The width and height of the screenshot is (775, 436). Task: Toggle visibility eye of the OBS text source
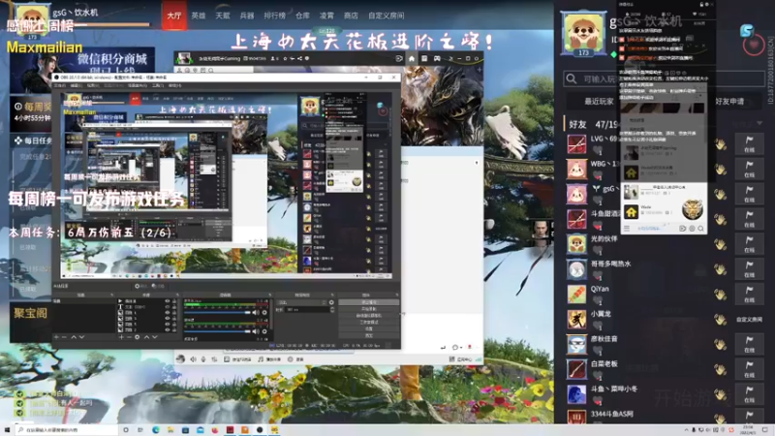click(x=167, y=307)
